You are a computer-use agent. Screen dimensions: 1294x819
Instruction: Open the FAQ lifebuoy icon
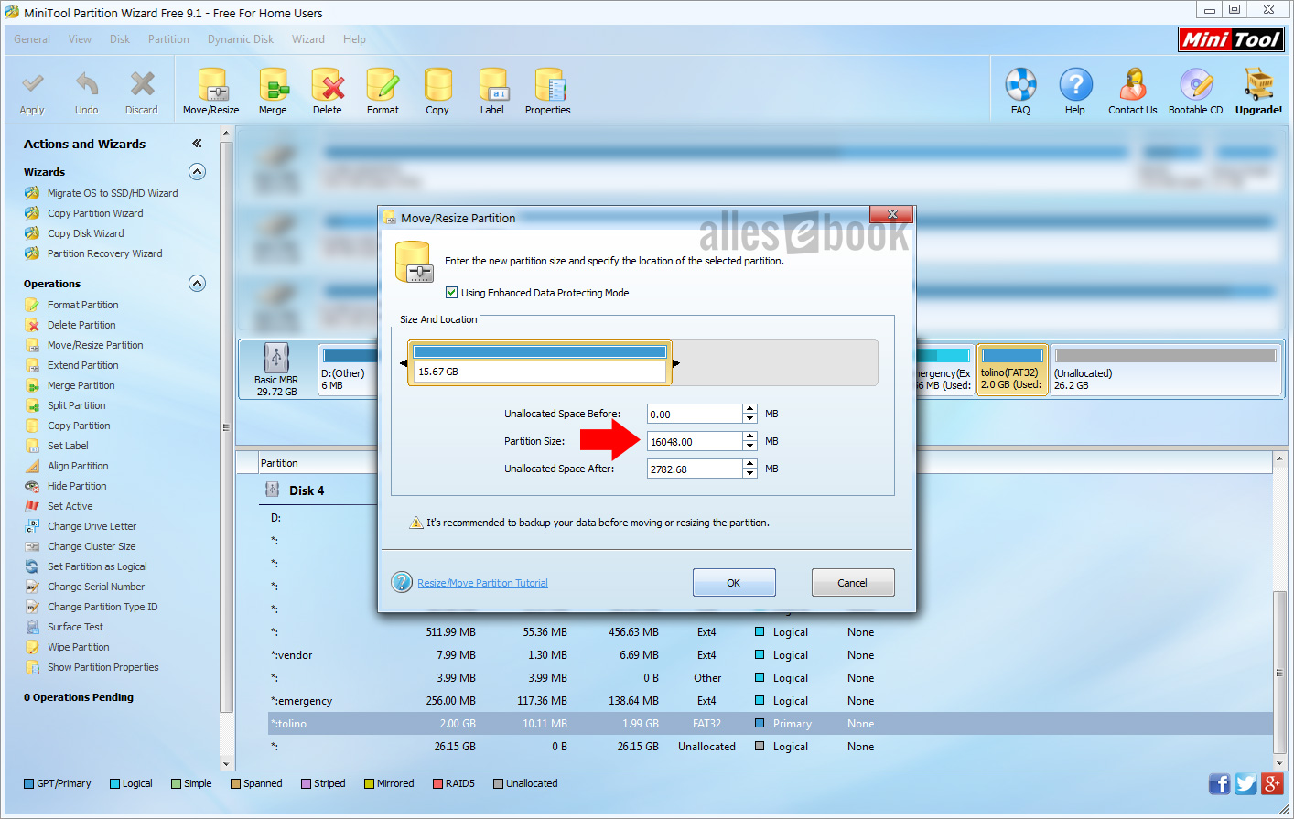(x=1020, y=92)
